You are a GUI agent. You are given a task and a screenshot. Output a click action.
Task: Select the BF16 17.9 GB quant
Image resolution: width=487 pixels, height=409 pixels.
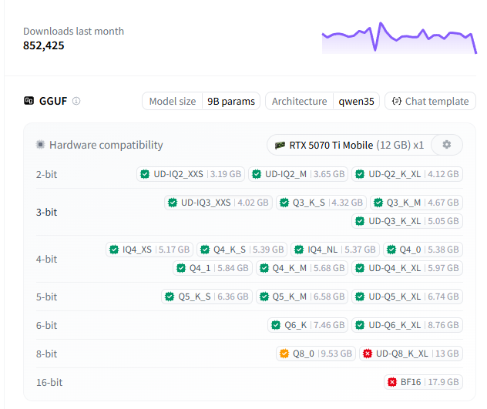(423, 382)
